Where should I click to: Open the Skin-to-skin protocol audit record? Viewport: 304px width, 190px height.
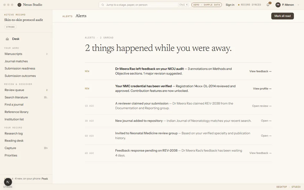[x=24, y=20]
